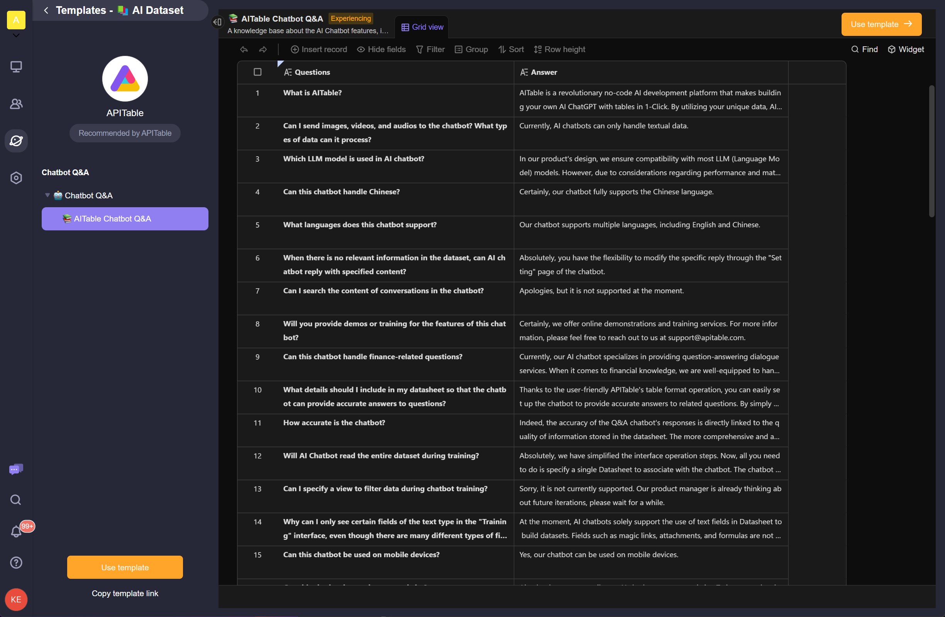
Task: Click the vertical scrollbar of the grid
Action: (931, 151)
